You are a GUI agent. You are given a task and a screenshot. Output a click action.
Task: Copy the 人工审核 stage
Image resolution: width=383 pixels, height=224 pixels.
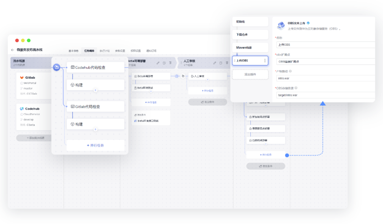221,63
